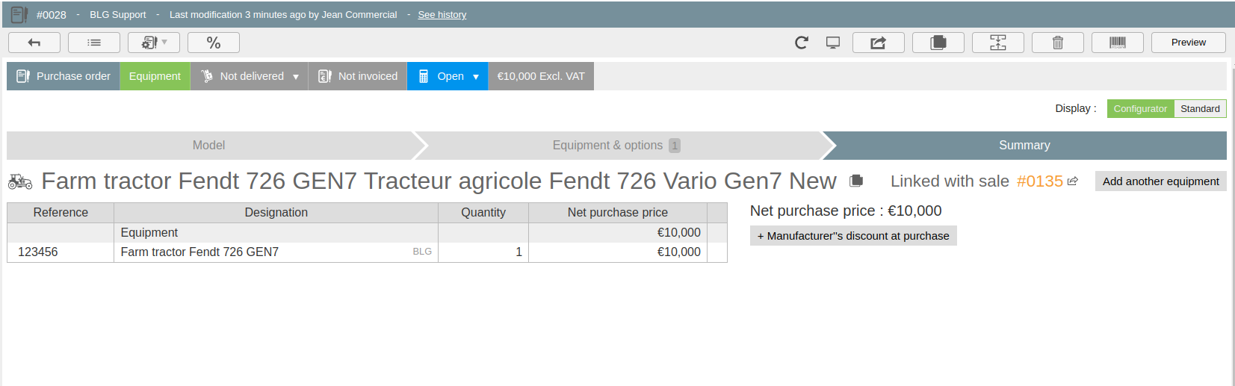Switch display to Configurator
This screenshot has height=386, width=1235.
click(x=1140, y=109)
